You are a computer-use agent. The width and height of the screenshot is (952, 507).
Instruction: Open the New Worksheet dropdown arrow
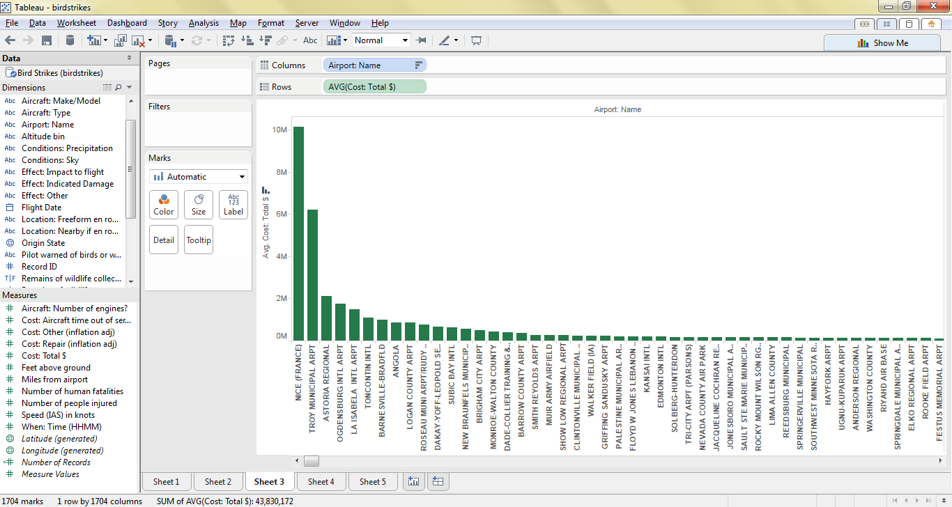point(105,40)
